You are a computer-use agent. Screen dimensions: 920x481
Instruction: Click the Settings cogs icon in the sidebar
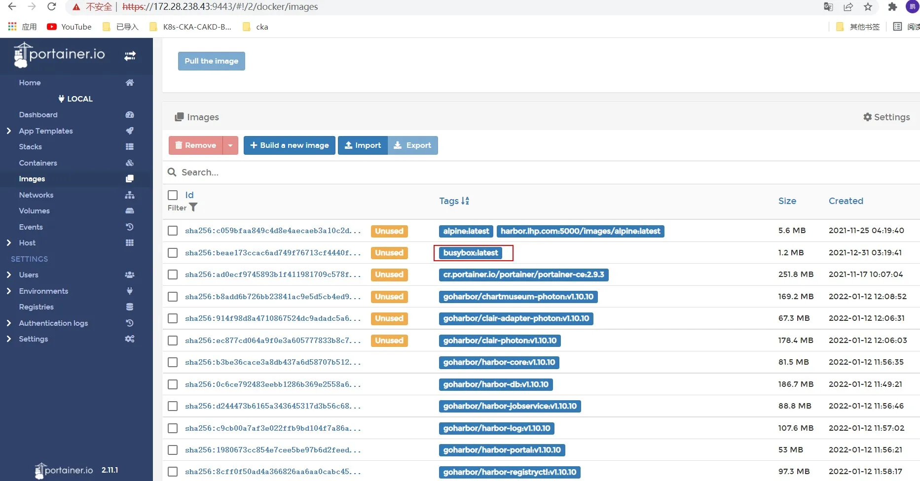pos(130,339)
